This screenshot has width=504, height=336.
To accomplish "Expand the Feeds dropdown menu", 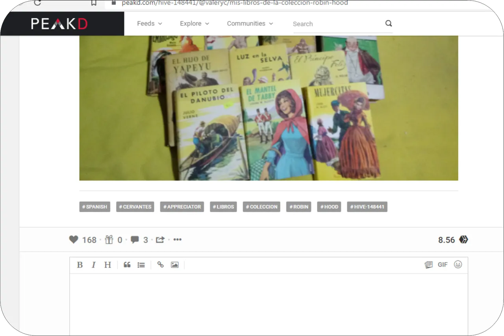I will [150, 24].
